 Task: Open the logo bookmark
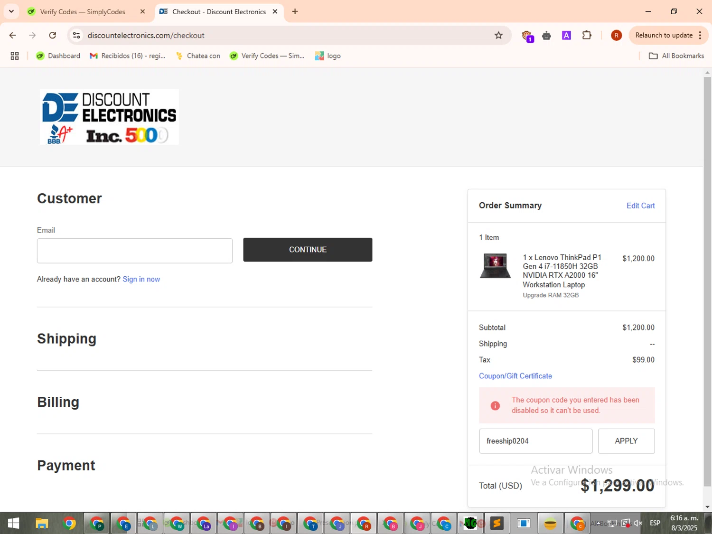click(328, 56)
